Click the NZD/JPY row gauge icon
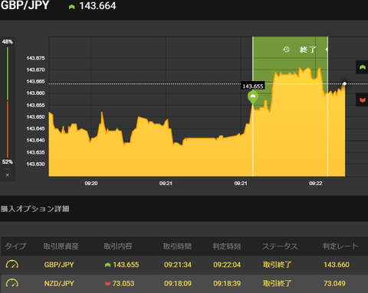The image size is (368, 293). [12, 283]
